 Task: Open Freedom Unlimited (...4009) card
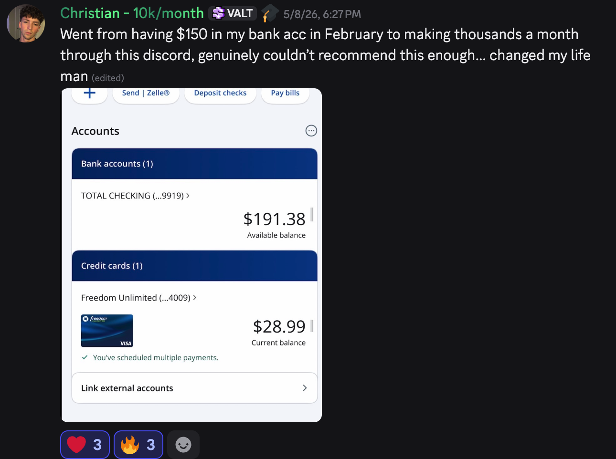click(138, 298)
